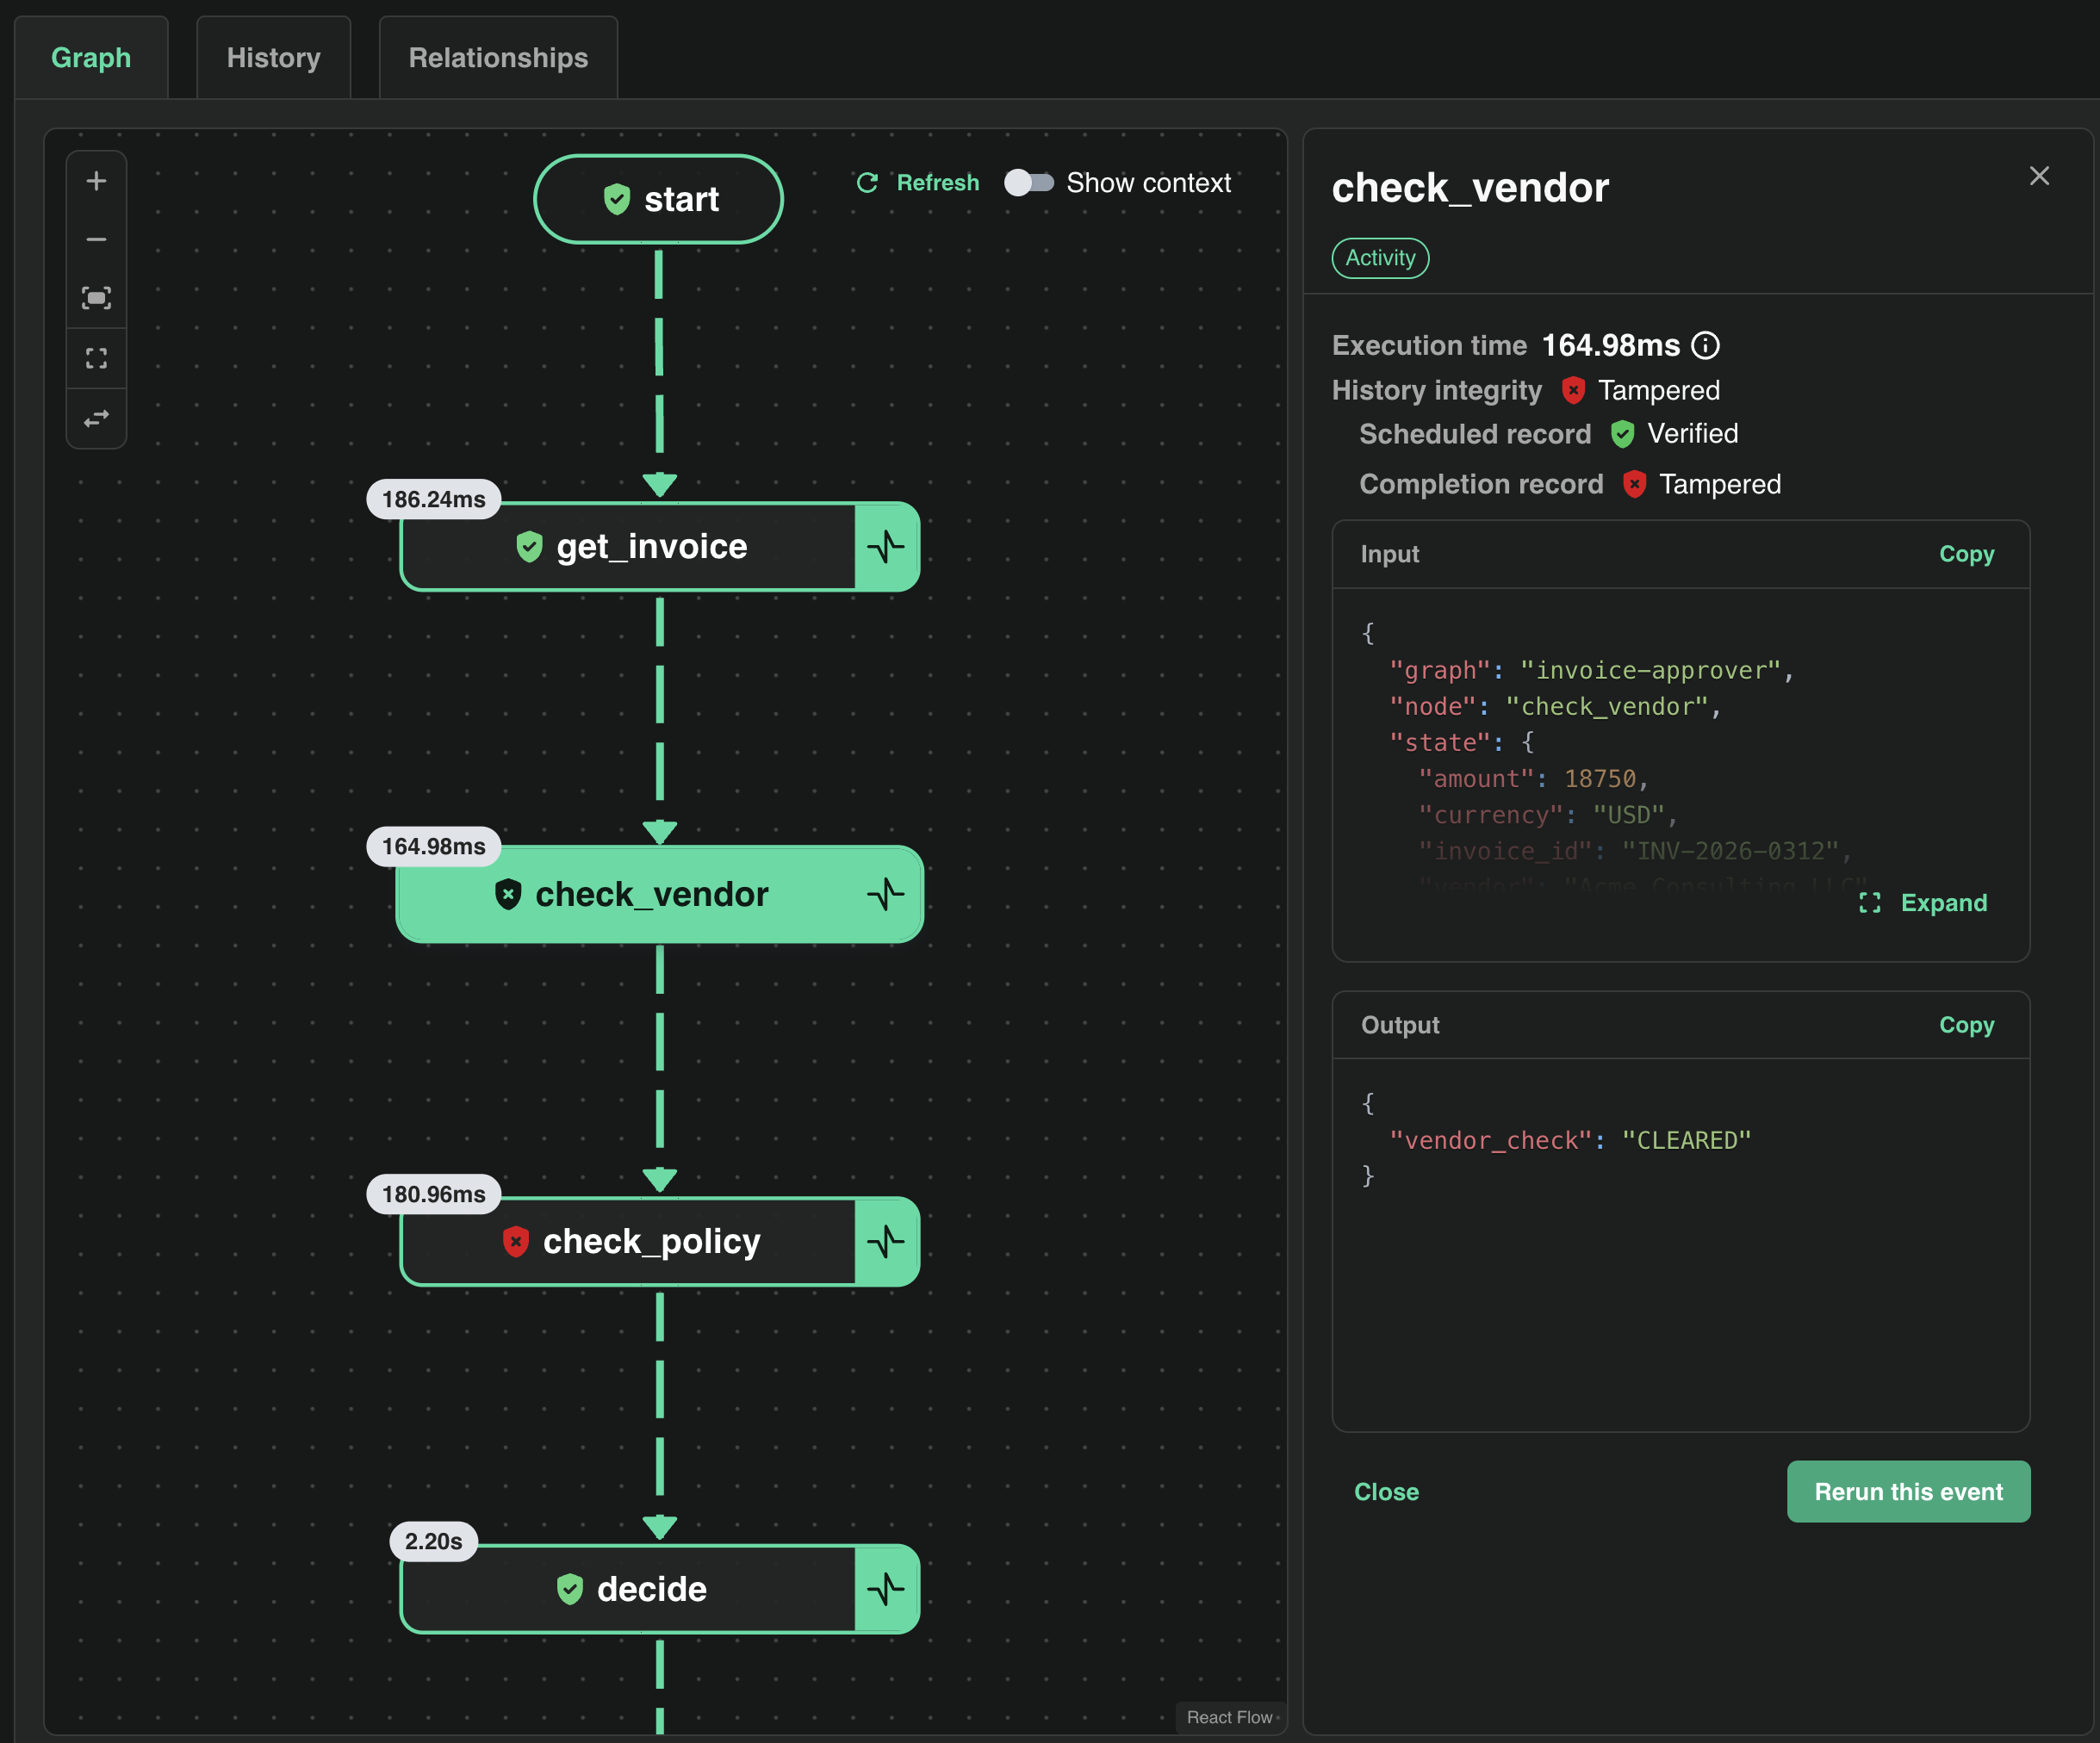Click verified shield on get_invoice node
2100x1743 pixels.
(529, 547)
